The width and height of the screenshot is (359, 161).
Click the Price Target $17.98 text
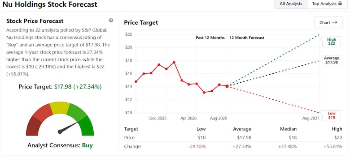(60, 87)
